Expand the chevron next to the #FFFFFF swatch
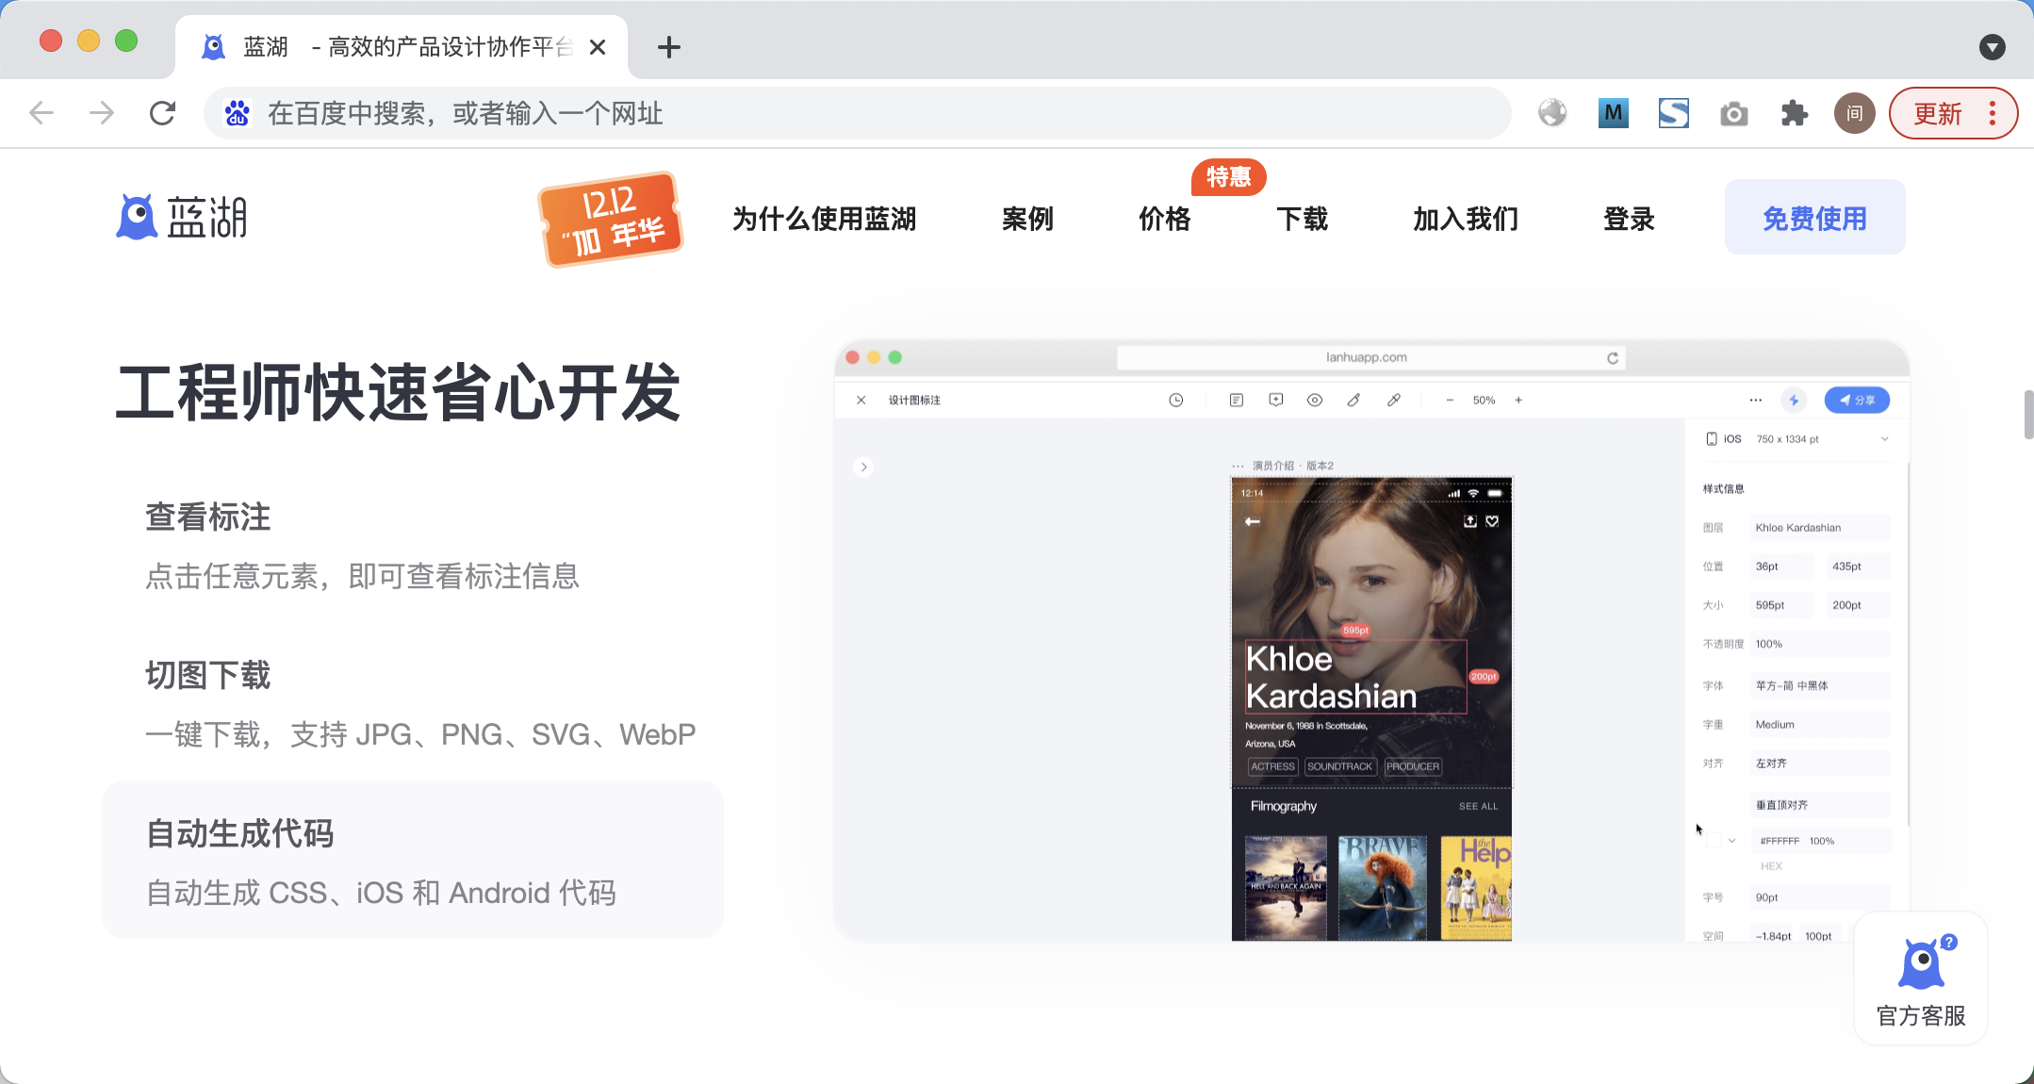The height and width of the screenshot is (1084, 2034). (1731, 839)
